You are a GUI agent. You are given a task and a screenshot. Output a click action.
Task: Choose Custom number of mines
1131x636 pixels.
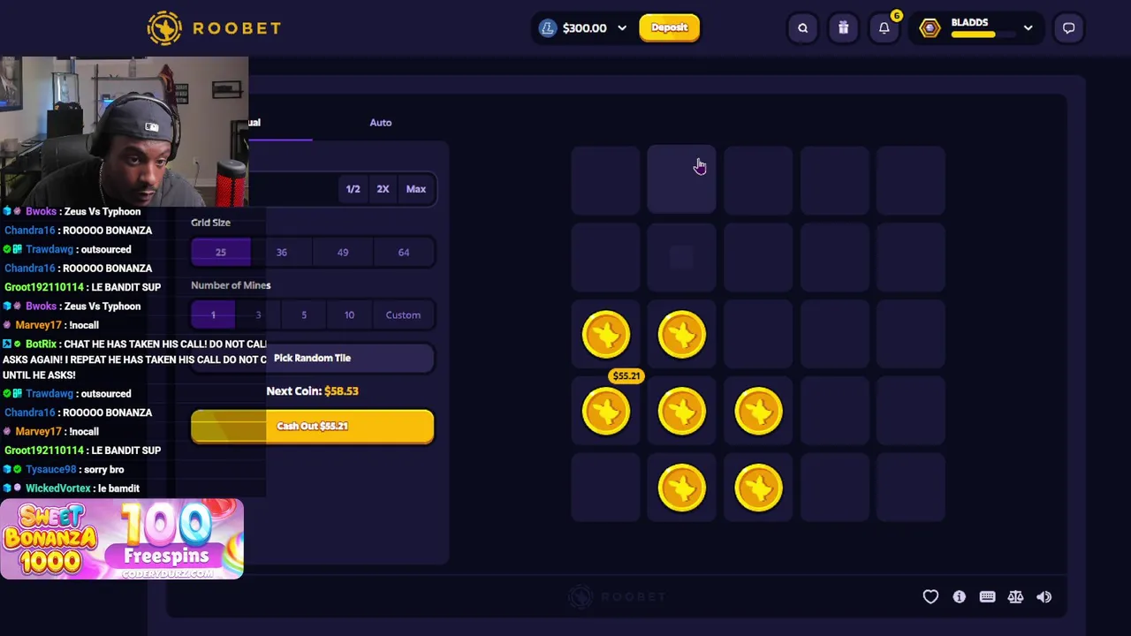(403, 315)
